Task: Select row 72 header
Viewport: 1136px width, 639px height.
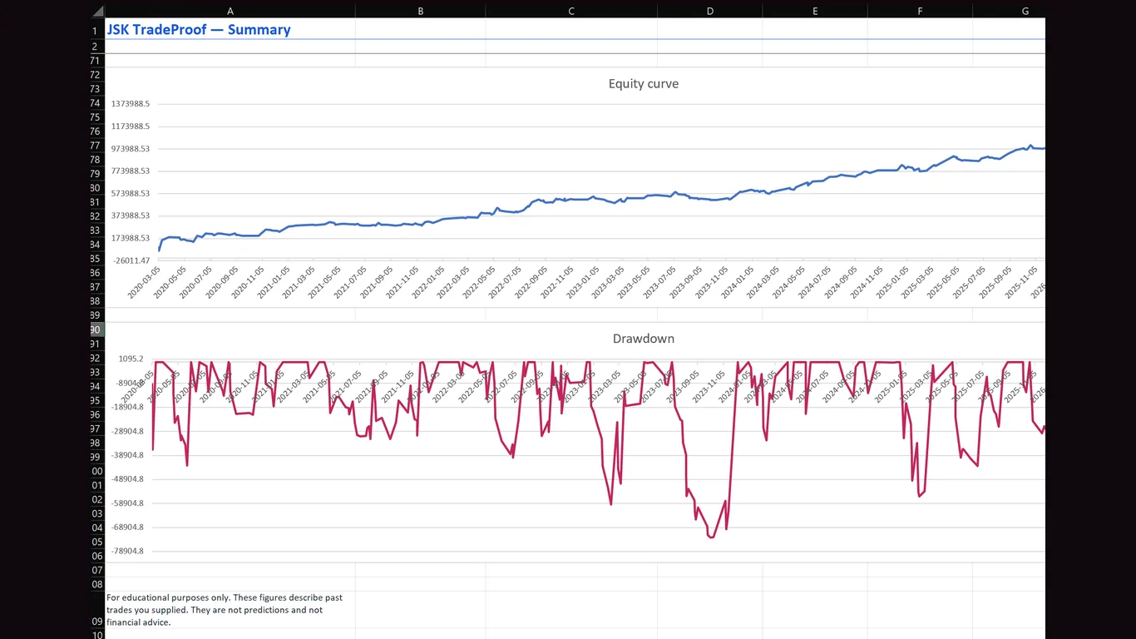Action: [97, 75]
